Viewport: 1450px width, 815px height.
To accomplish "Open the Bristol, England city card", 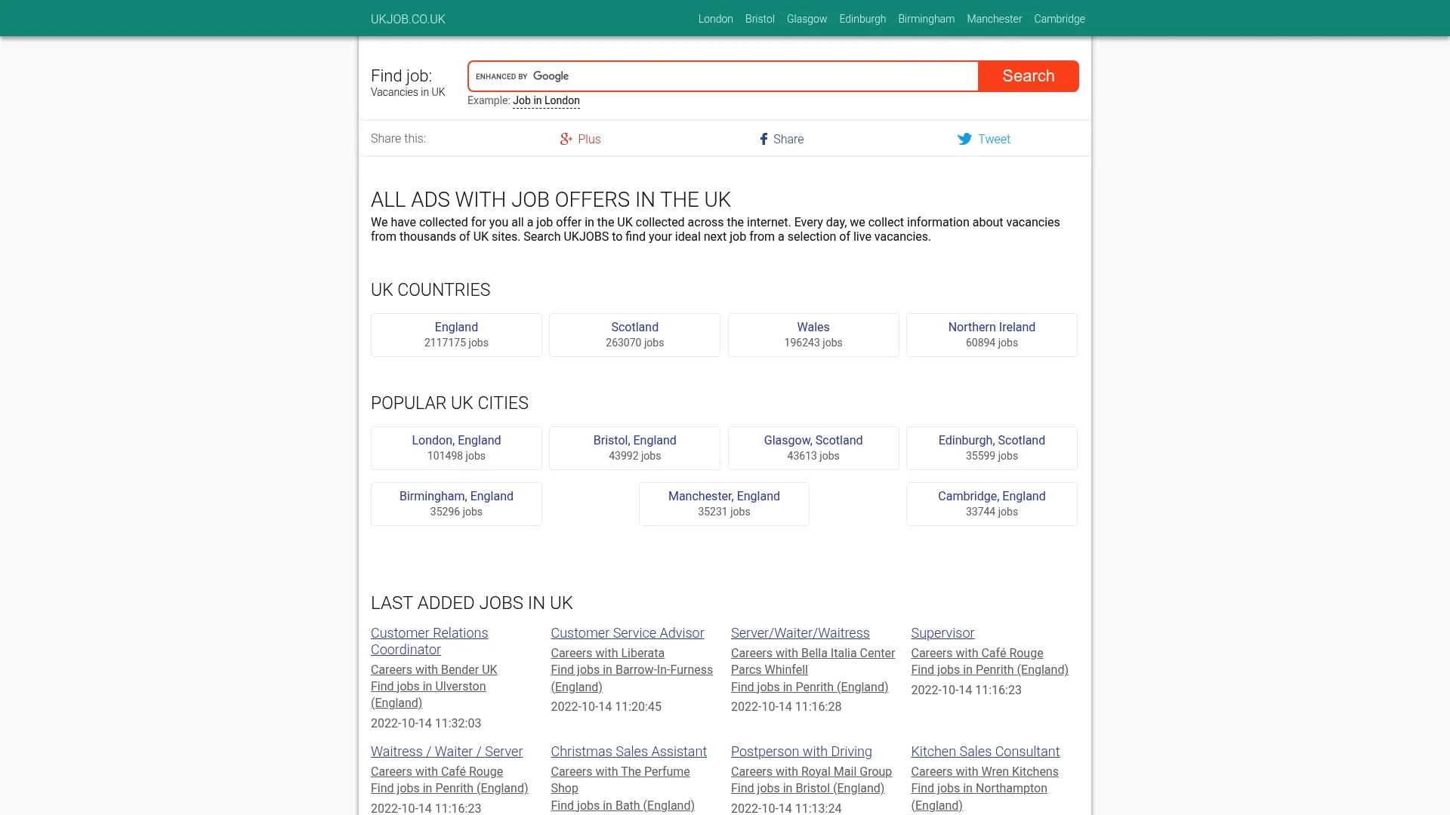I will tap(634, 448).
